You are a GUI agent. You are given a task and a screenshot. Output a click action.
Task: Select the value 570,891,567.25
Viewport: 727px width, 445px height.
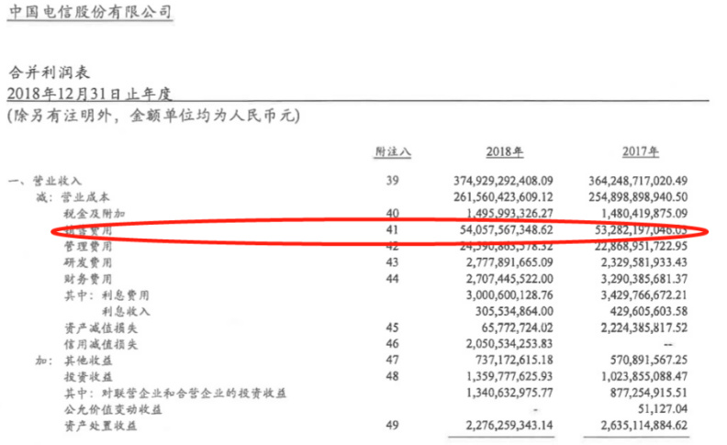[x=649, y=361]
